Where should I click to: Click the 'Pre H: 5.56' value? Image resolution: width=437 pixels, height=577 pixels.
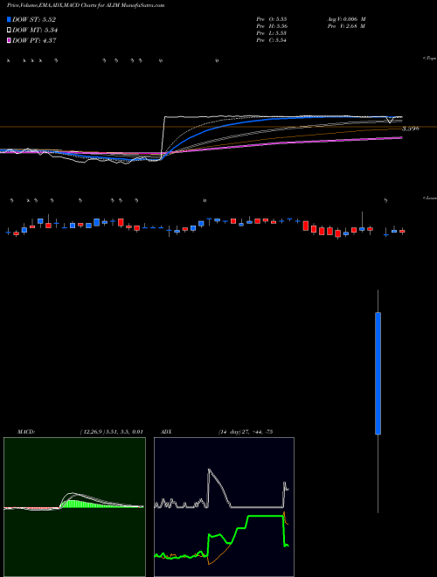tap(272, 26)
